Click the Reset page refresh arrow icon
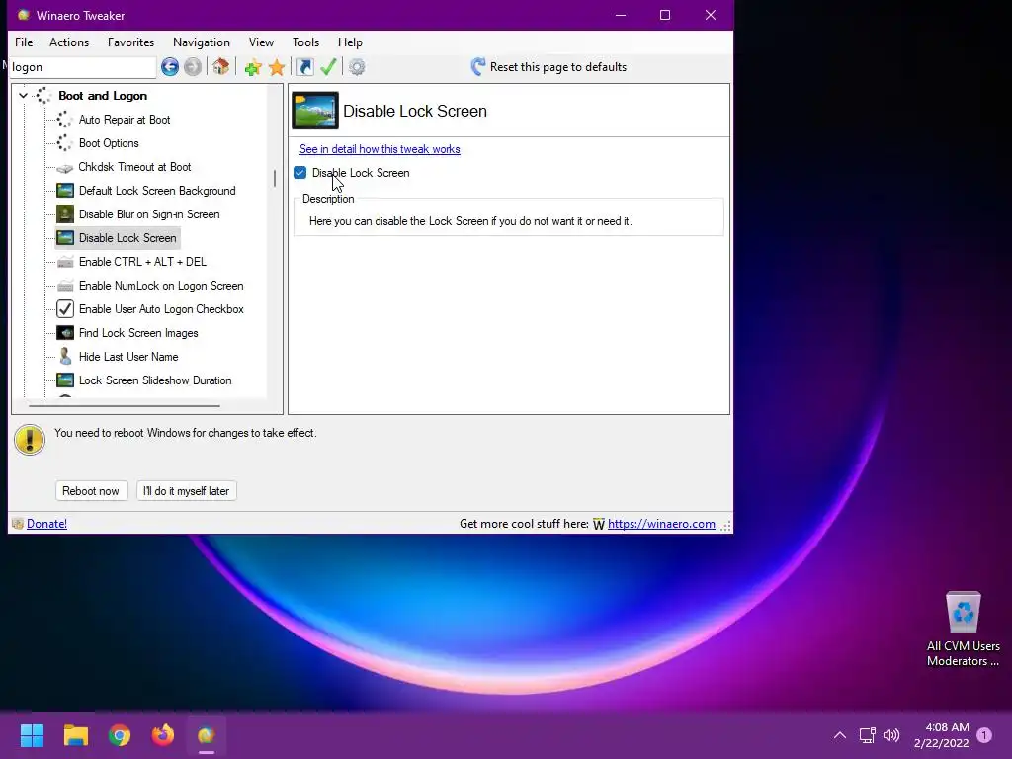Screen dimensions: 1012x759 (478, 66)
